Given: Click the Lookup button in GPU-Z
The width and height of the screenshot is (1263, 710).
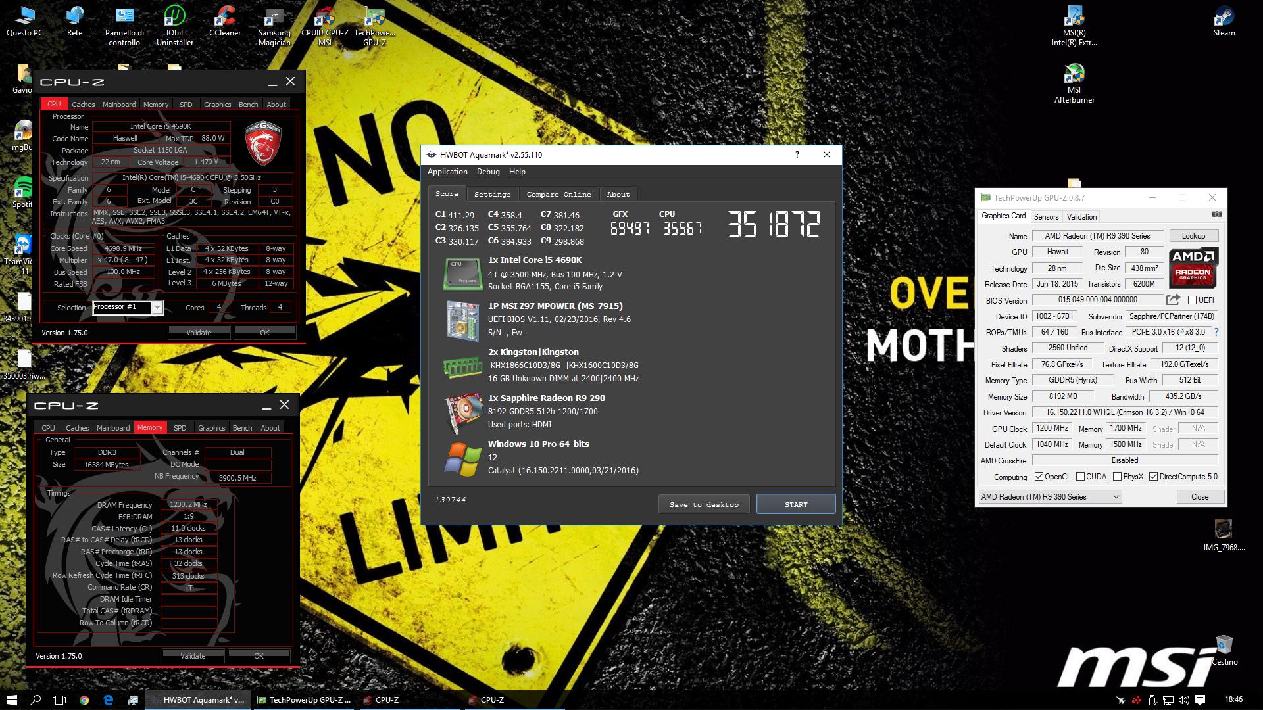Looking at the screenshot, I should coord(1193,236).
